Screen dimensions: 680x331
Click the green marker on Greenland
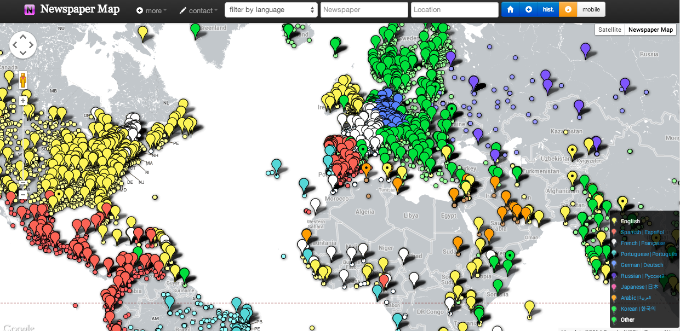point(195,30)
